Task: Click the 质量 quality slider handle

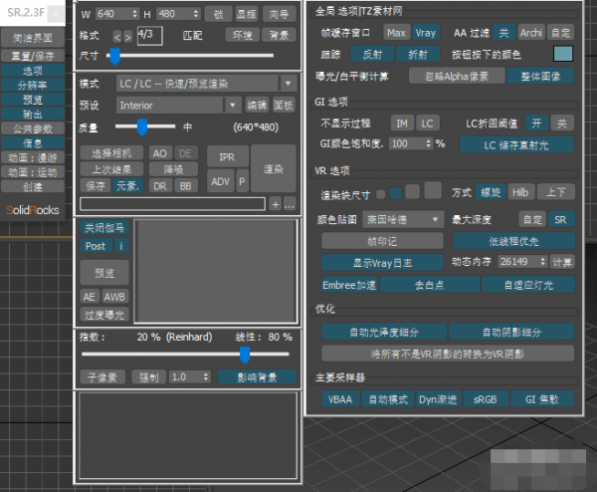Action: [142, 126]
